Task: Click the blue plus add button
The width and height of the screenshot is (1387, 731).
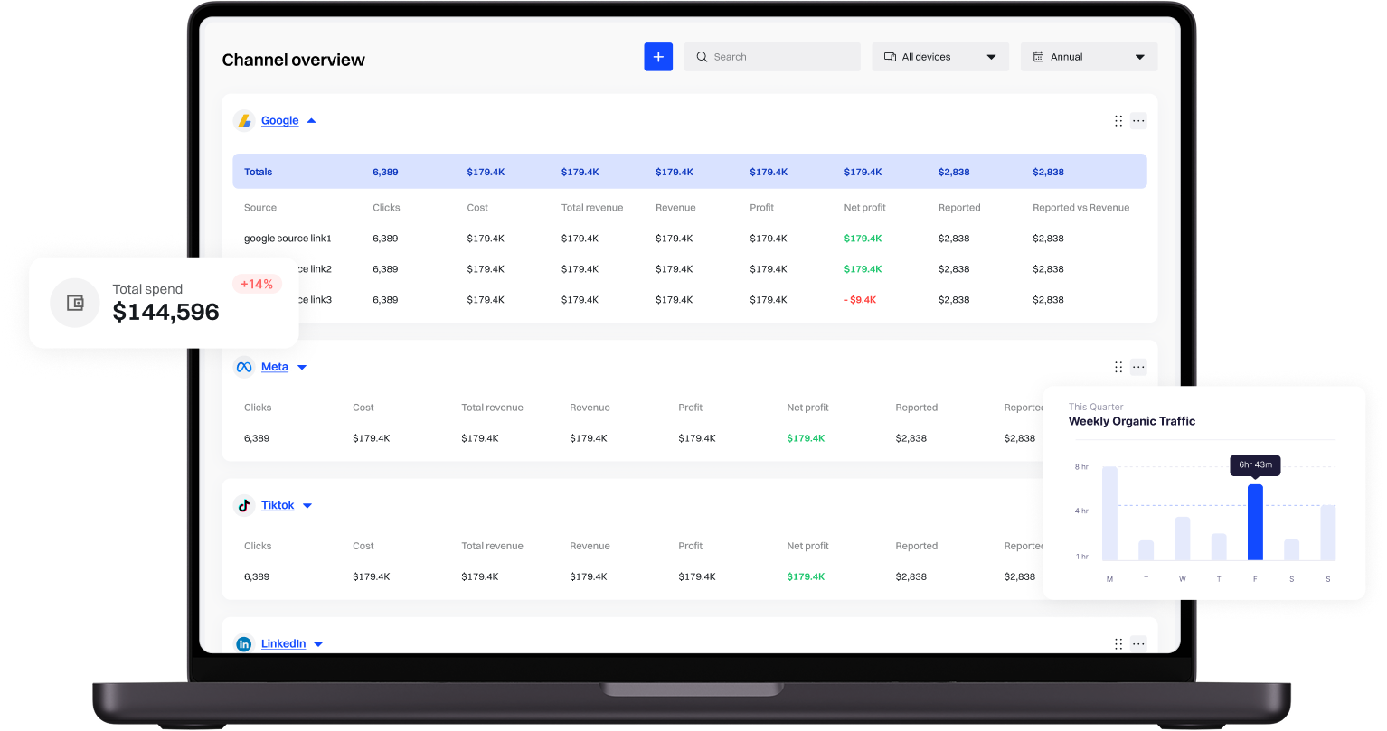Action: click(x=657, y=57)
